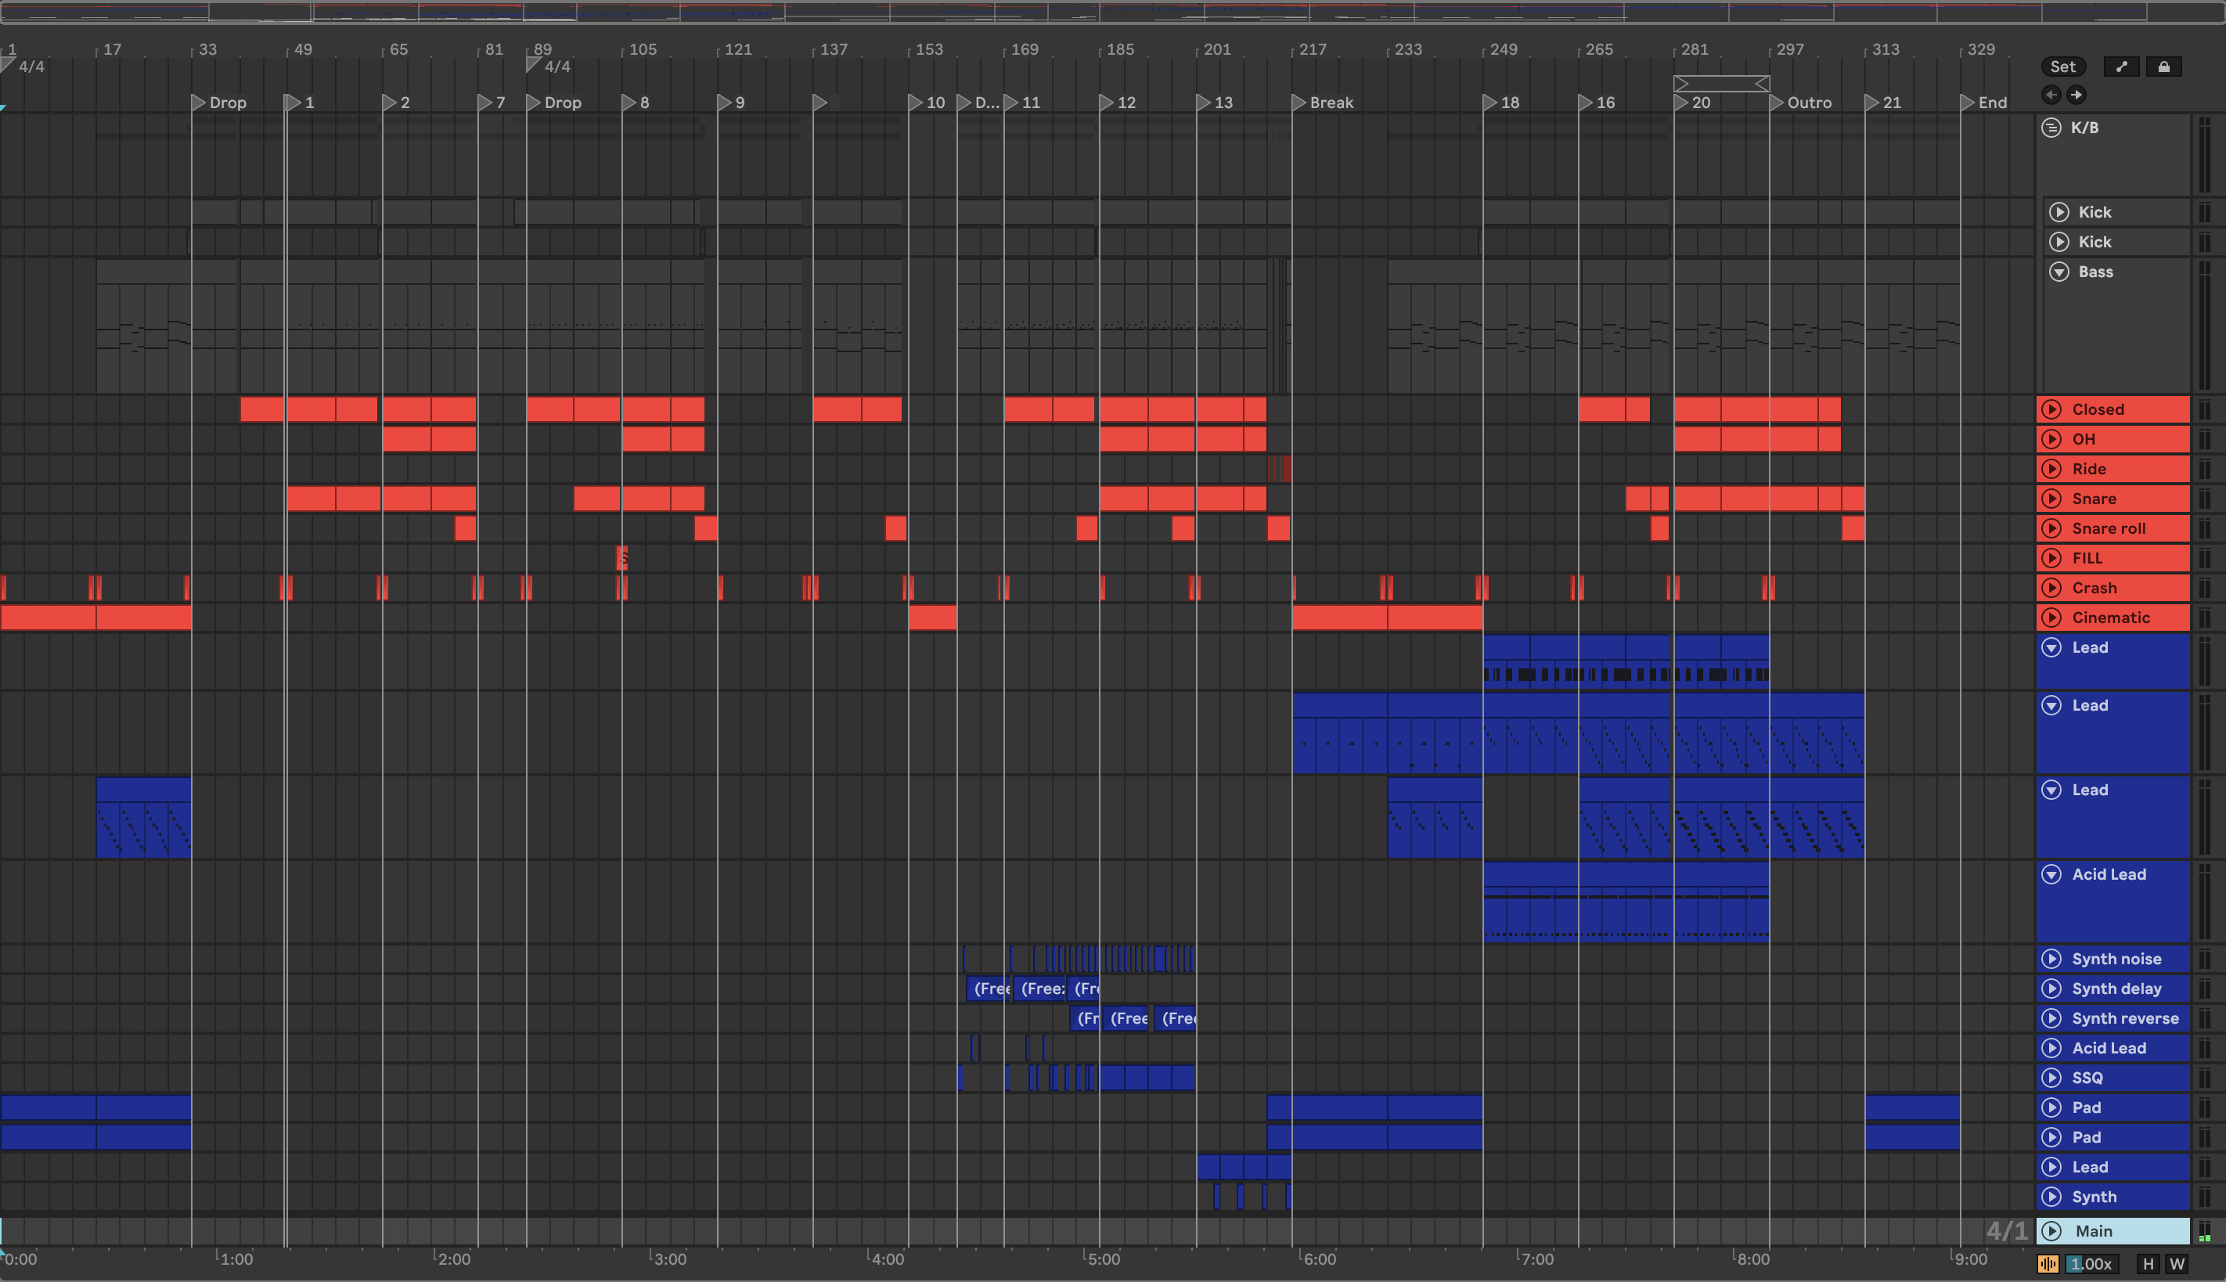Fold the Bass track
Image resolution: width=2226 pixels, height=1282 pixels.
[x=2059, y=272]
